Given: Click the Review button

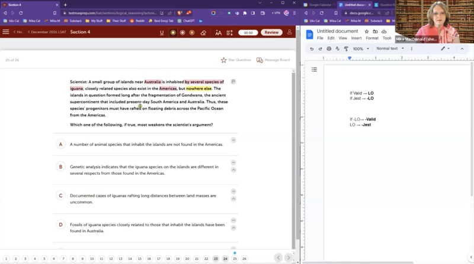Looking at the screenshot, I should tap(271, 32).
